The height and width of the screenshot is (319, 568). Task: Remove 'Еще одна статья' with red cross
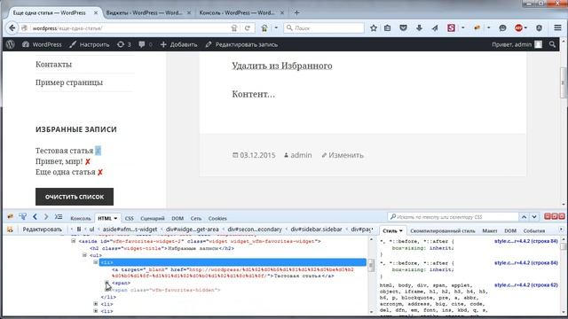tap(100, 173)
